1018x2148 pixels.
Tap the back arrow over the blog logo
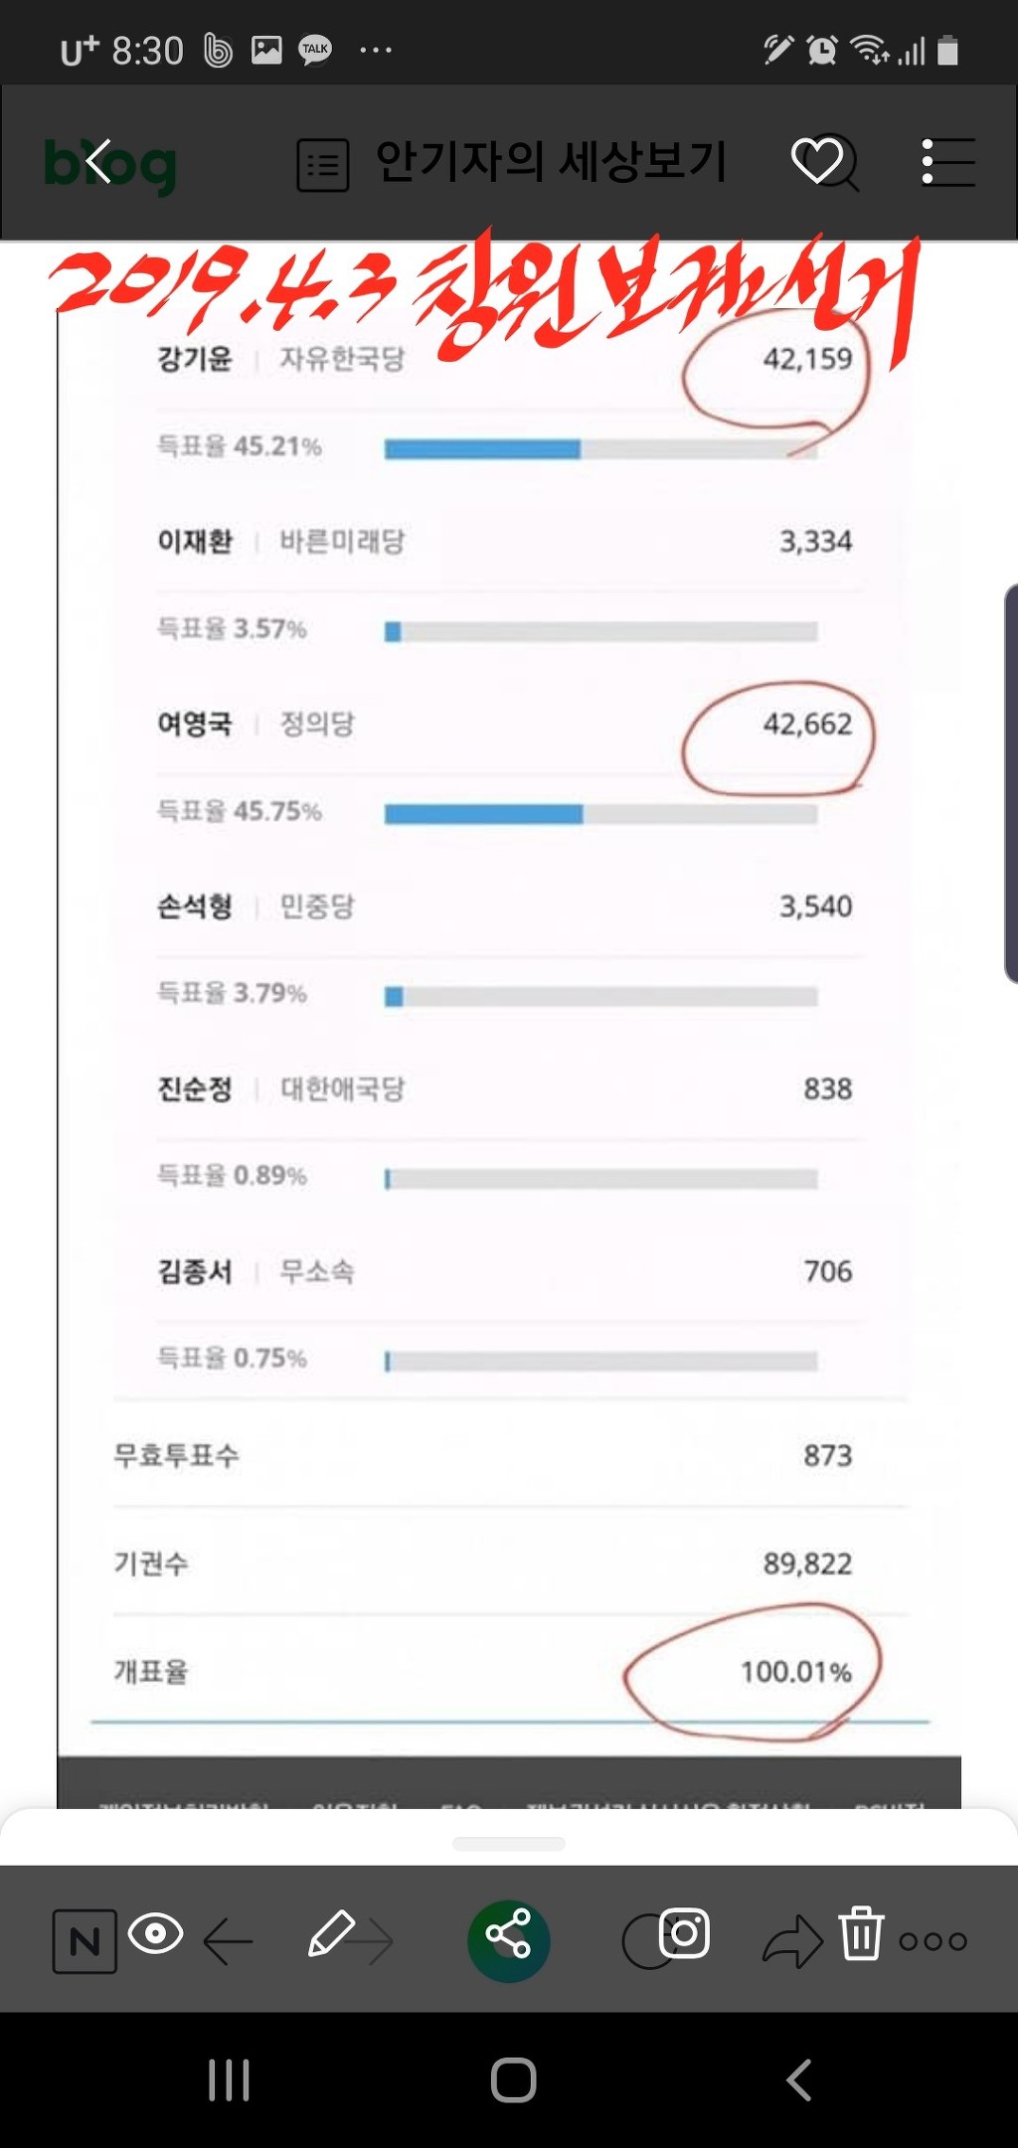point(97,162)
